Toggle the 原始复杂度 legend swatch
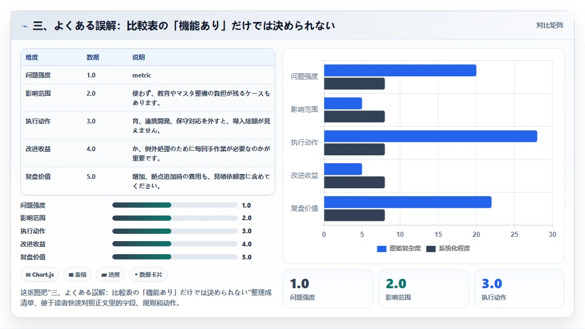 coord(381,248)
